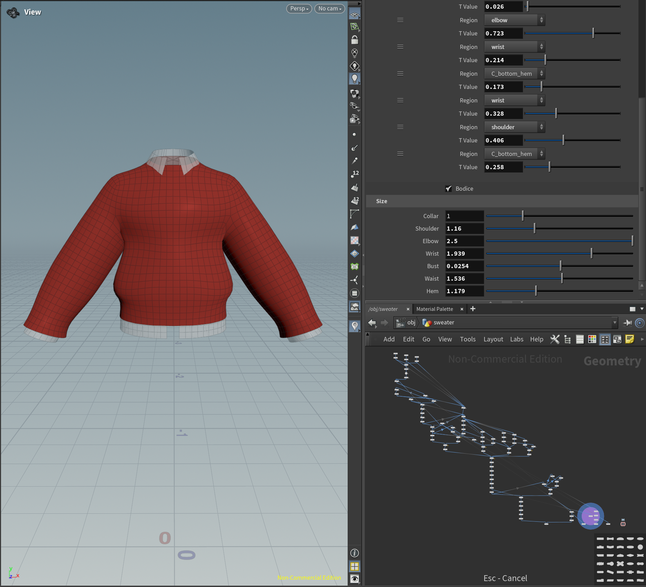Viewport: 646px width, 587px height.
Task: Open wrist Region dropdown above T Value 0.214
Action: click(514, 47)
